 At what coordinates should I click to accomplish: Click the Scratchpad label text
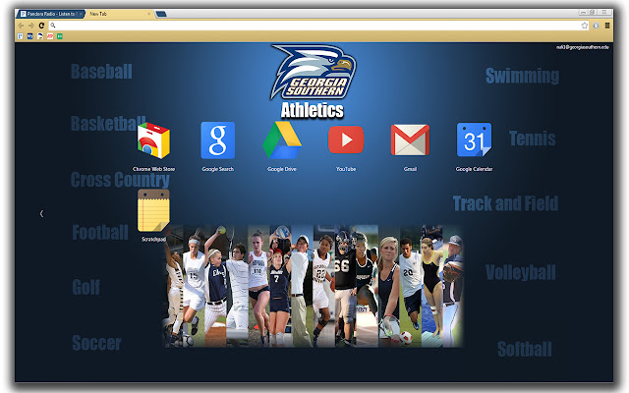(x=153, y=240)
